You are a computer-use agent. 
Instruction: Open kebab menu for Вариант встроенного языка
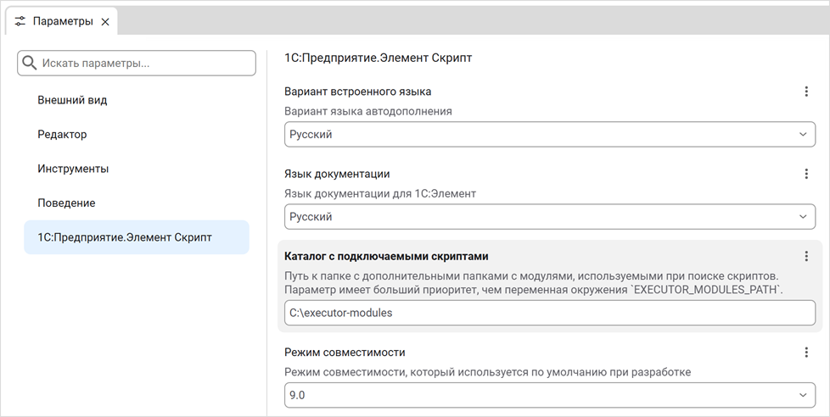point(806,92)
